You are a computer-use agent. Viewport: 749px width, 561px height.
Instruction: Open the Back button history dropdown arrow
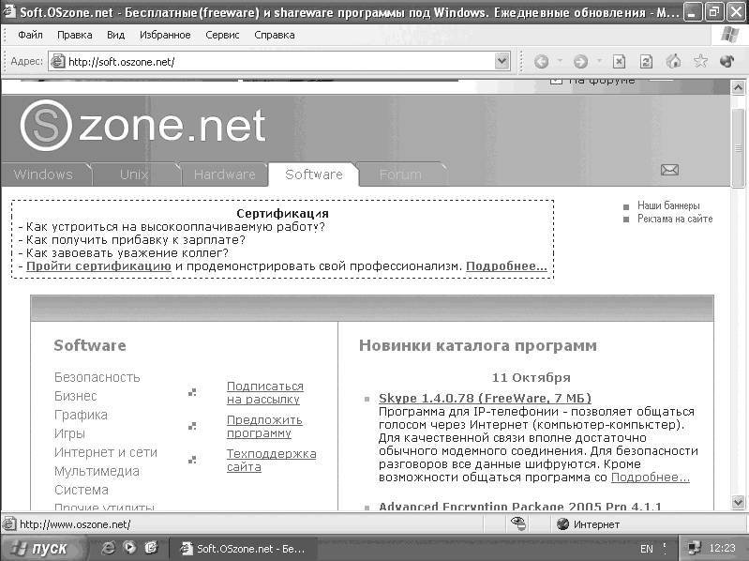click(560, 61)
